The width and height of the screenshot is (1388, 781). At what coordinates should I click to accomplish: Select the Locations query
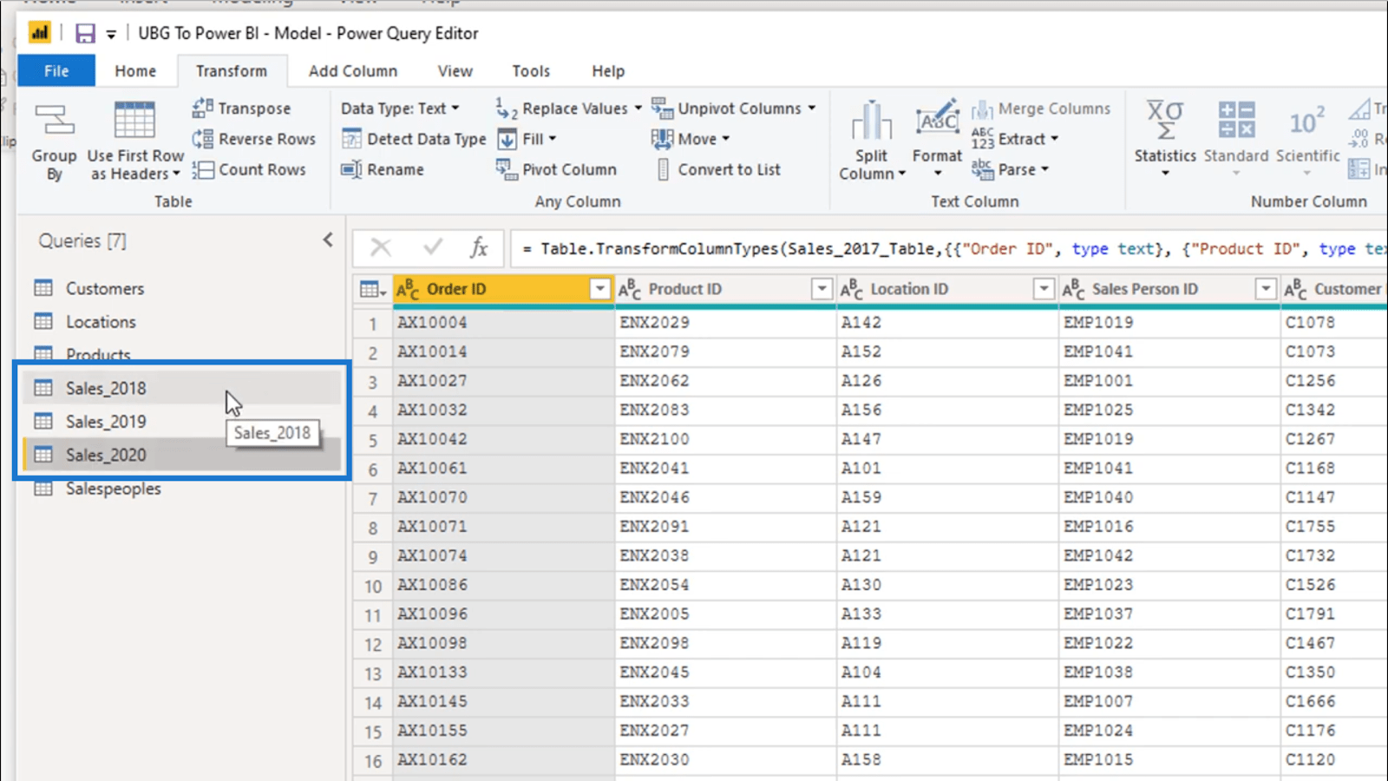point(182,322)
